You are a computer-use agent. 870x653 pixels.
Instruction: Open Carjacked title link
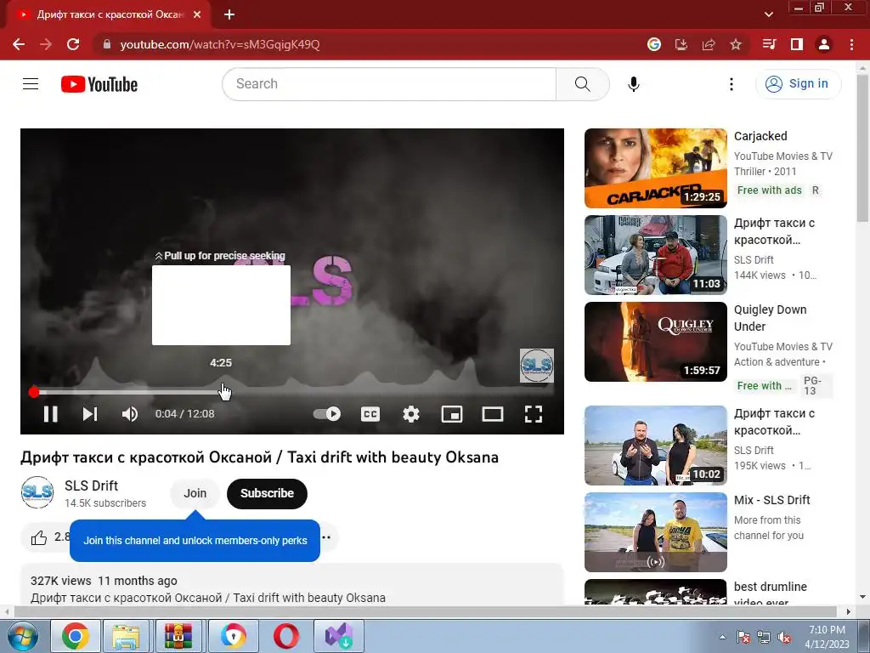760,136
